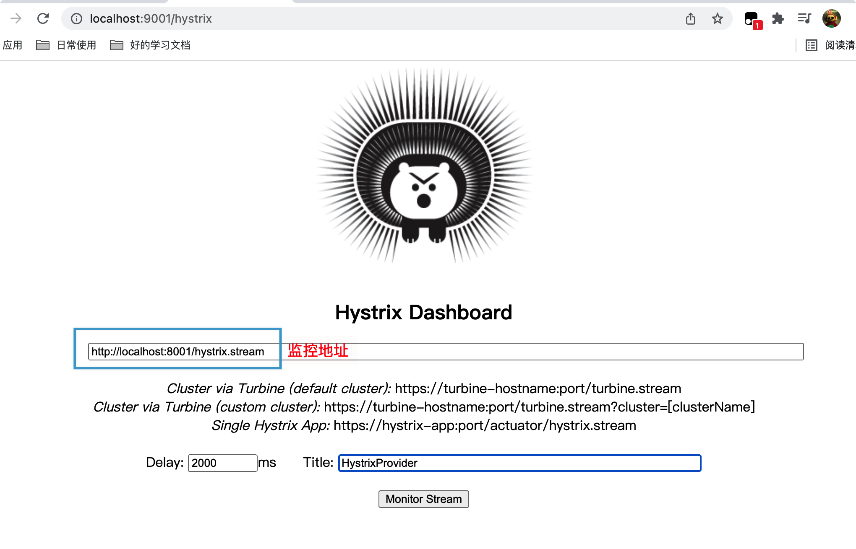Click the Title HystrixProvider field
856x549 pixels.
(519, 463)
